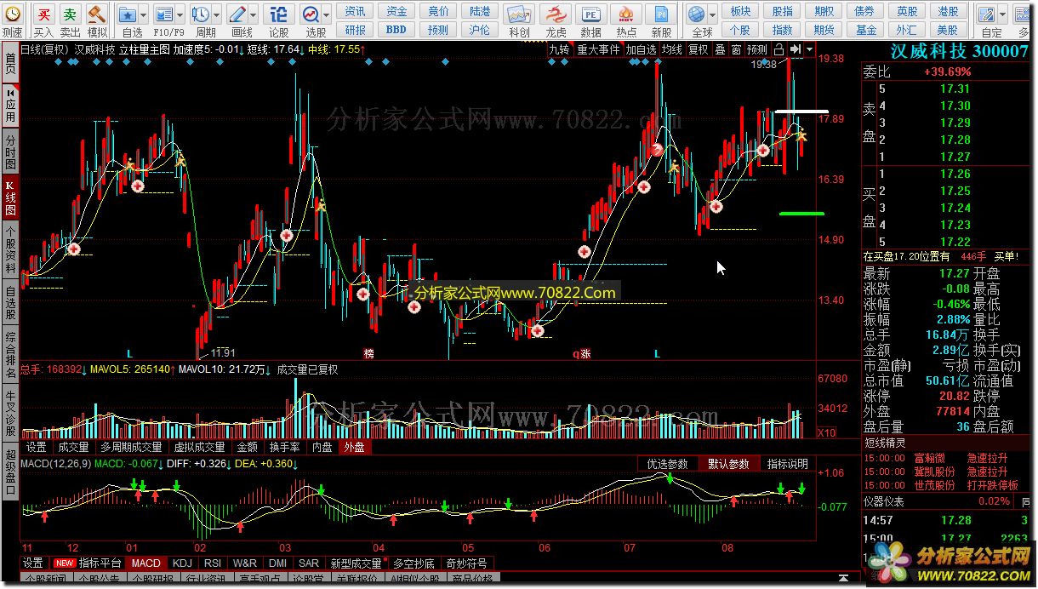The image size is (1038, 589).
Task: Toggle 重大事件 major events display
Action: pyautogui.click(x=598, y=49)
